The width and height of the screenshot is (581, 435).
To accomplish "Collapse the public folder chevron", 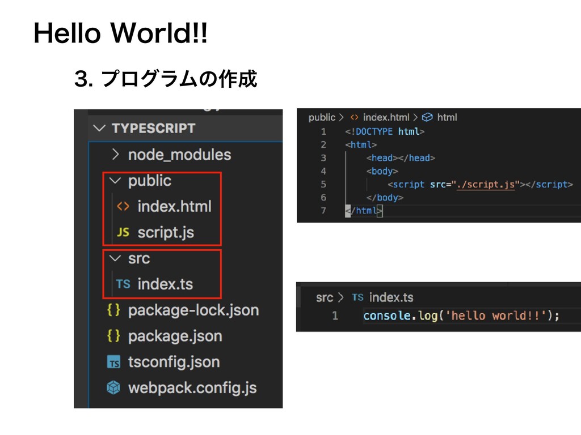I will (x=115, y=181).
